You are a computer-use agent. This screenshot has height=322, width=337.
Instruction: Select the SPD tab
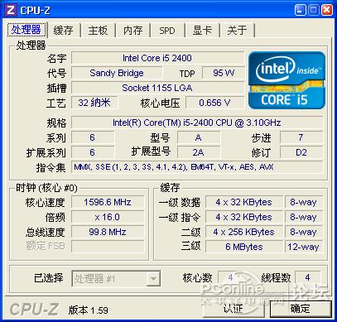[x=167, y=30]
